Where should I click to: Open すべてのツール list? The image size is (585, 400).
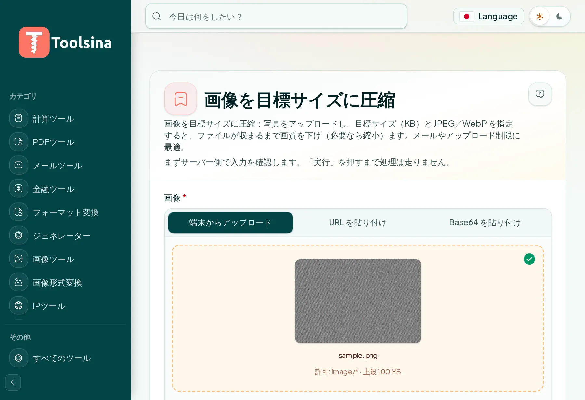pos(61,358)
